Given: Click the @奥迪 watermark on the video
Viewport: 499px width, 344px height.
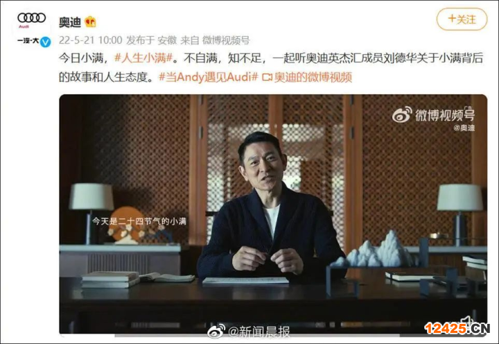Looking at the screenshot, I should point(464,128).
